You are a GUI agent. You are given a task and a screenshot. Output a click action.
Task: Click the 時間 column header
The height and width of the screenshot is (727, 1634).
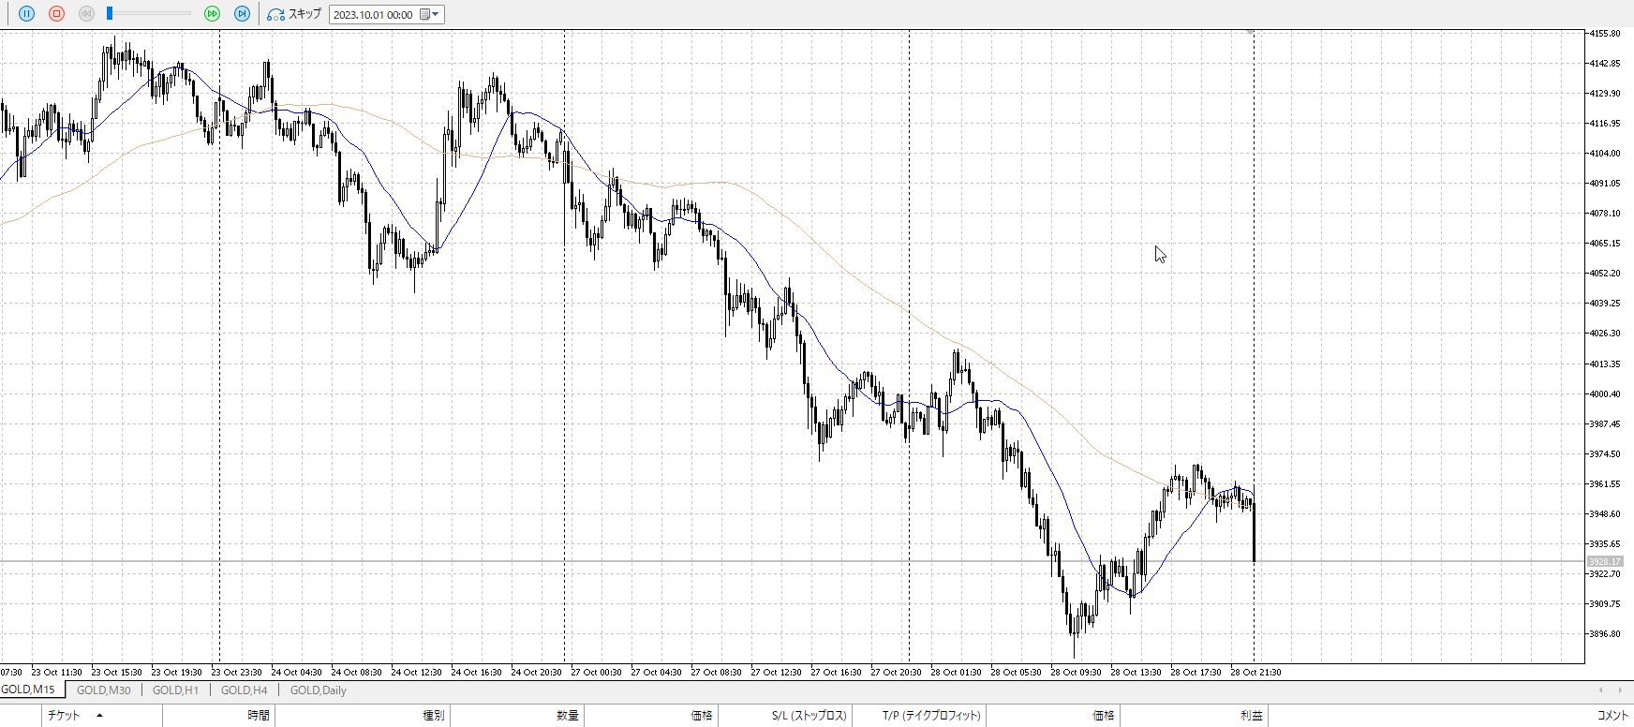(259, 716)
